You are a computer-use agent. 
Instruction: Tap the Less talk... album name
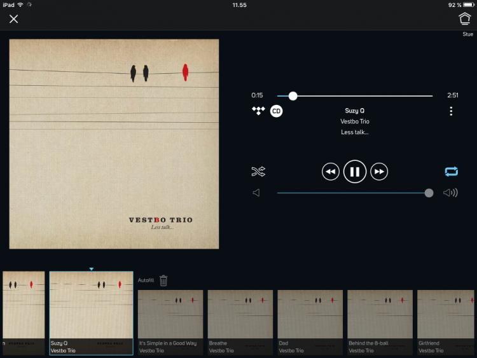[x=355, y=132]
